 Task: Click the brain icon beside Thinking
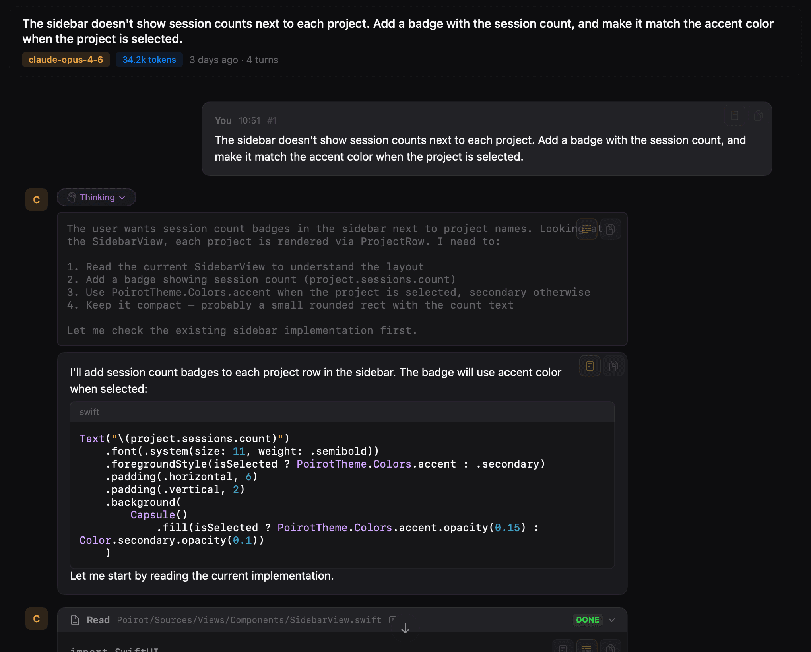pos(72,198)
